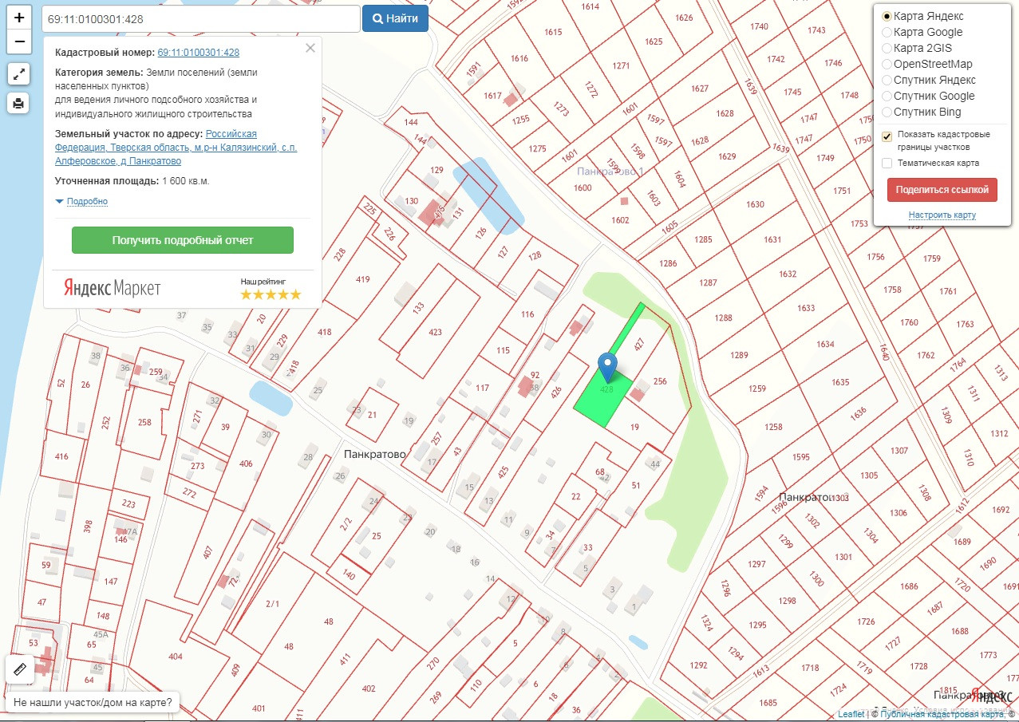The height and width of the screenshot is (722, 1019).
Task: Enable Тематическая карта checkbox
Action: pos(887,163)
